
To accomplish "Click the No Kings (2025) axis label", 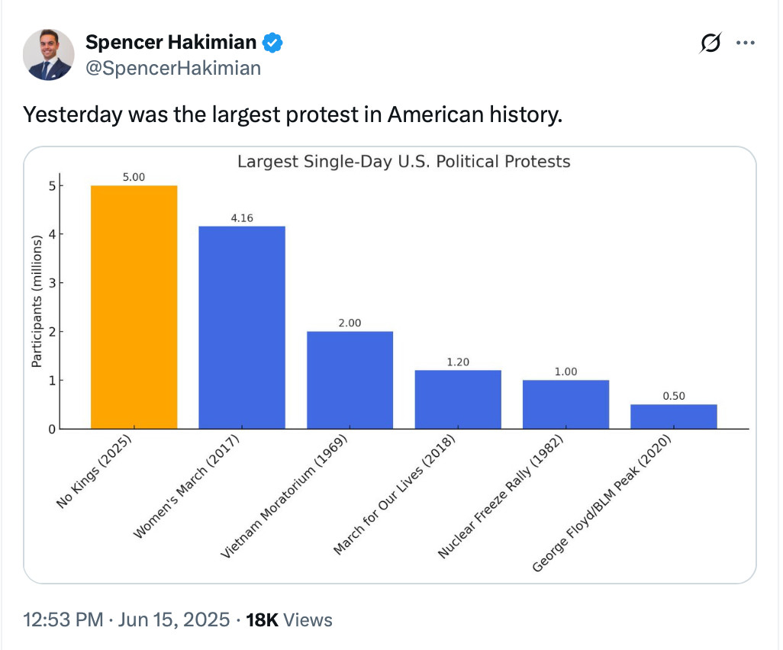I will coord(94,471).
